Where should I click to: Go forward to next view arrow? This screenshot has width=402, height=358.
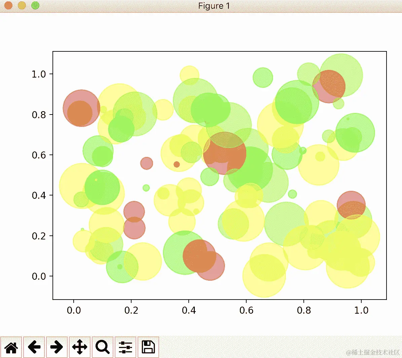[57, 347]
